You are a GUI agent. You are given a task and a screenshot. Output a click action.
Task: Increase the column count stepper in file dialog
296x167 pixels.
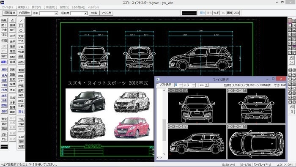click(x=181, y=84)
